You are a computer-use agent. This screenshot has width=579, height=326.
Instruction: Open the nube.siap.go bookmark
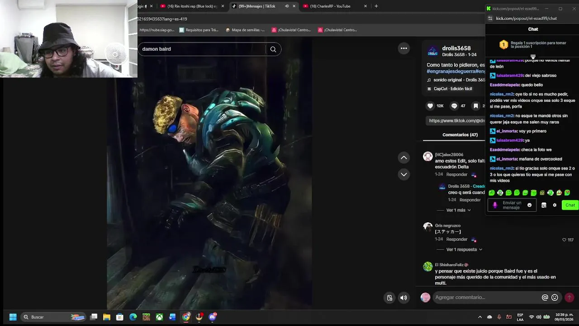pos(157,30)
